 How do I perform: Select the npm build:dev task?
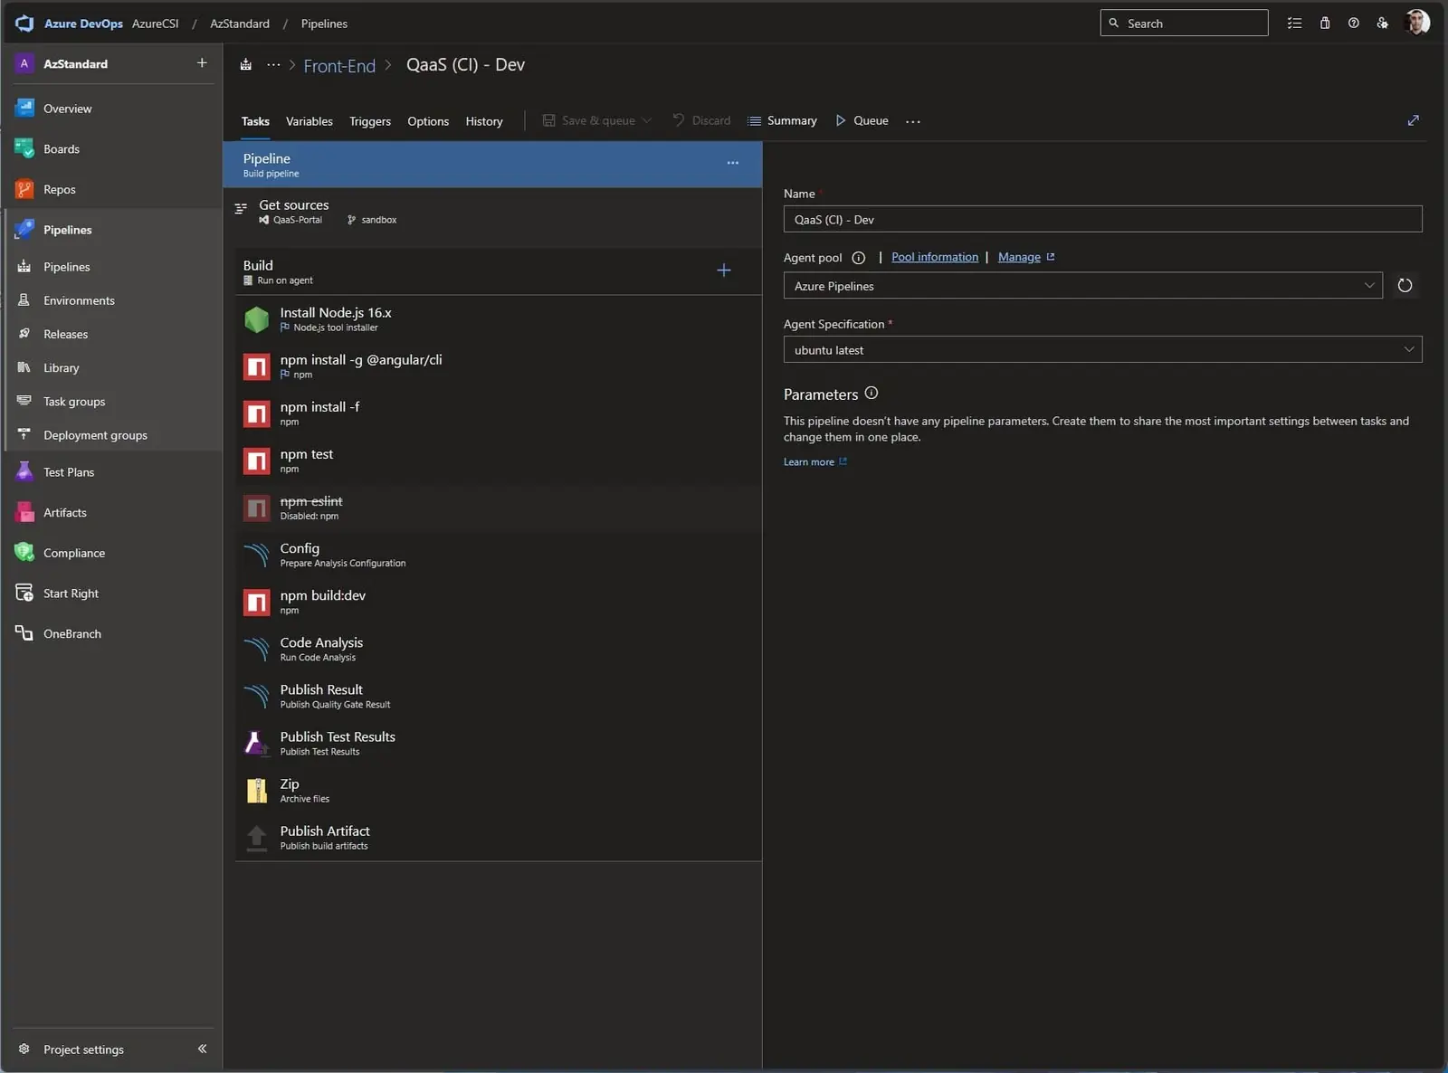pyautogui.click(x=498, y=602)
